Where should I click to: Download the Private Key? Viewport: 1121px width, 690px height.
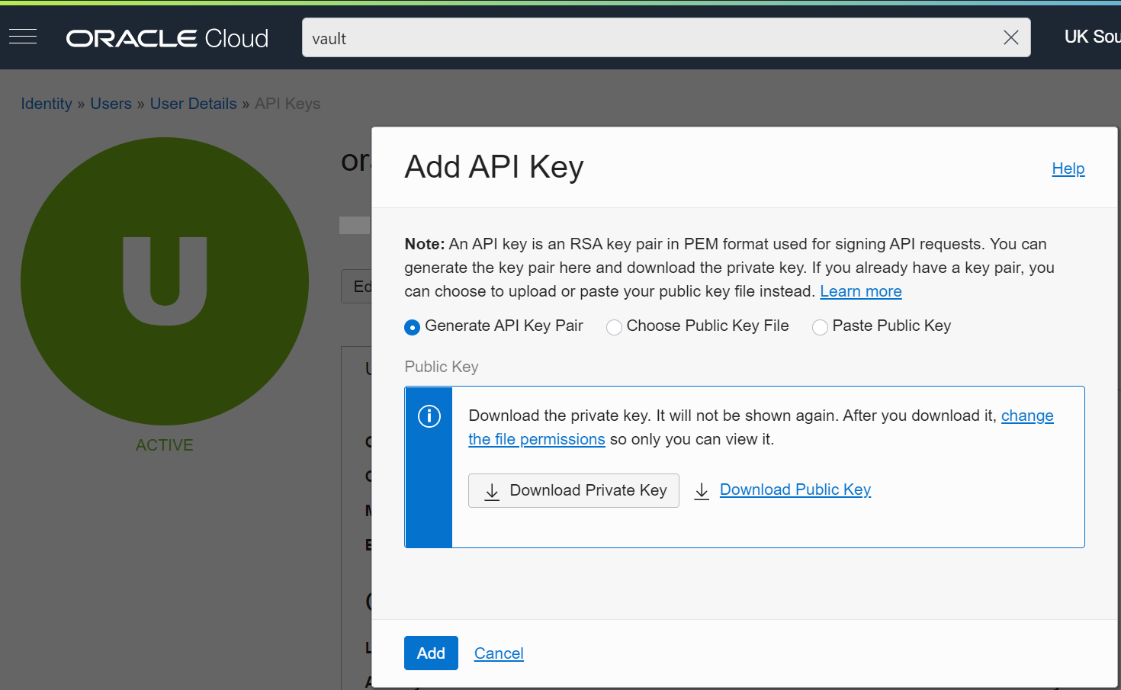point(573,490)
